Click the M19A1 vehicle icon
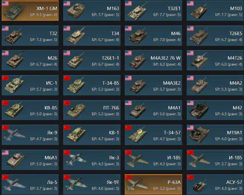 [199, 135]
